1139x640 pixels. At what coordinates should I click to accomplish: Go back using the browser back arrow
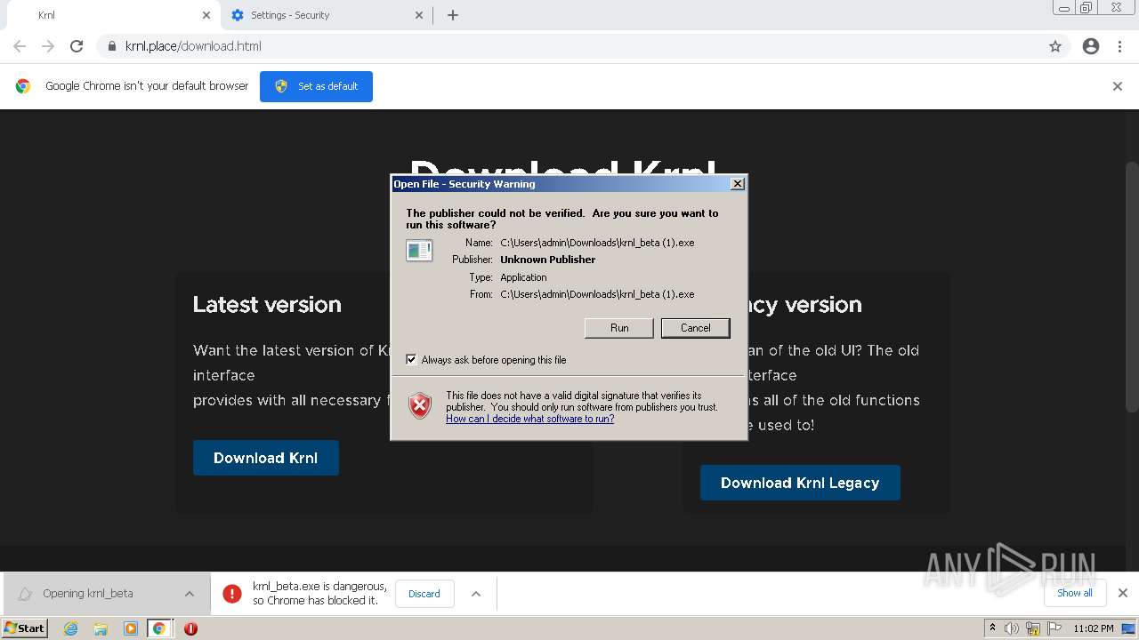point(20,46)
